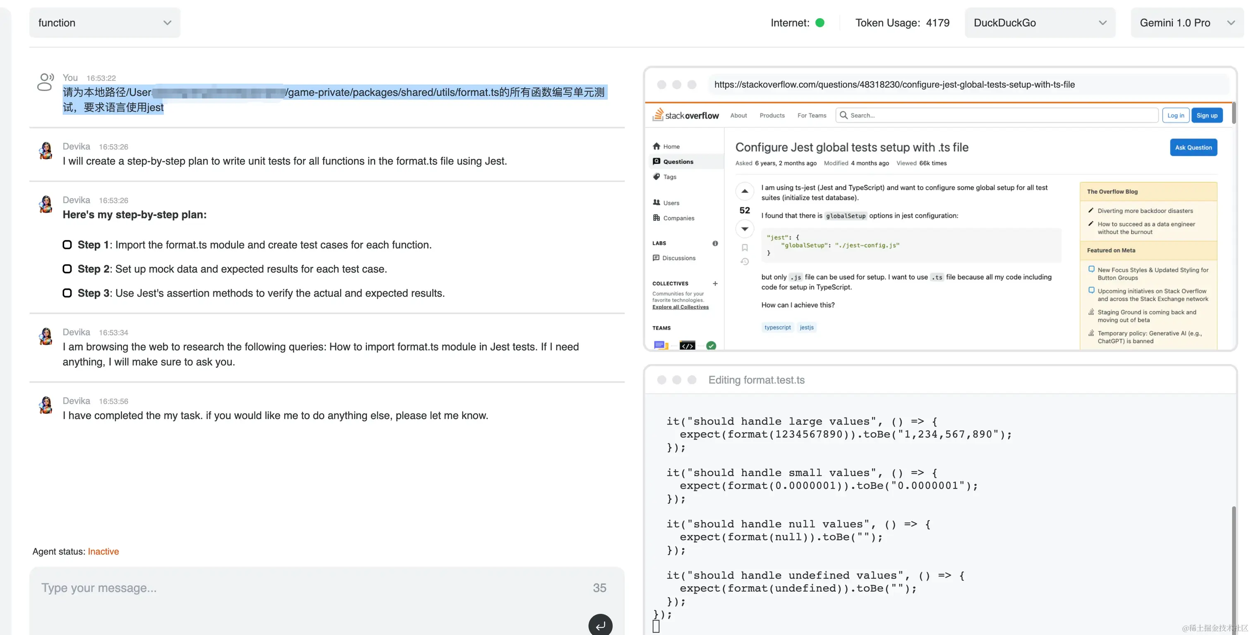The height and width of the screenshot is (635, 1251).
Task: Click the Stack Overflow logo
Action: point(686,115)
